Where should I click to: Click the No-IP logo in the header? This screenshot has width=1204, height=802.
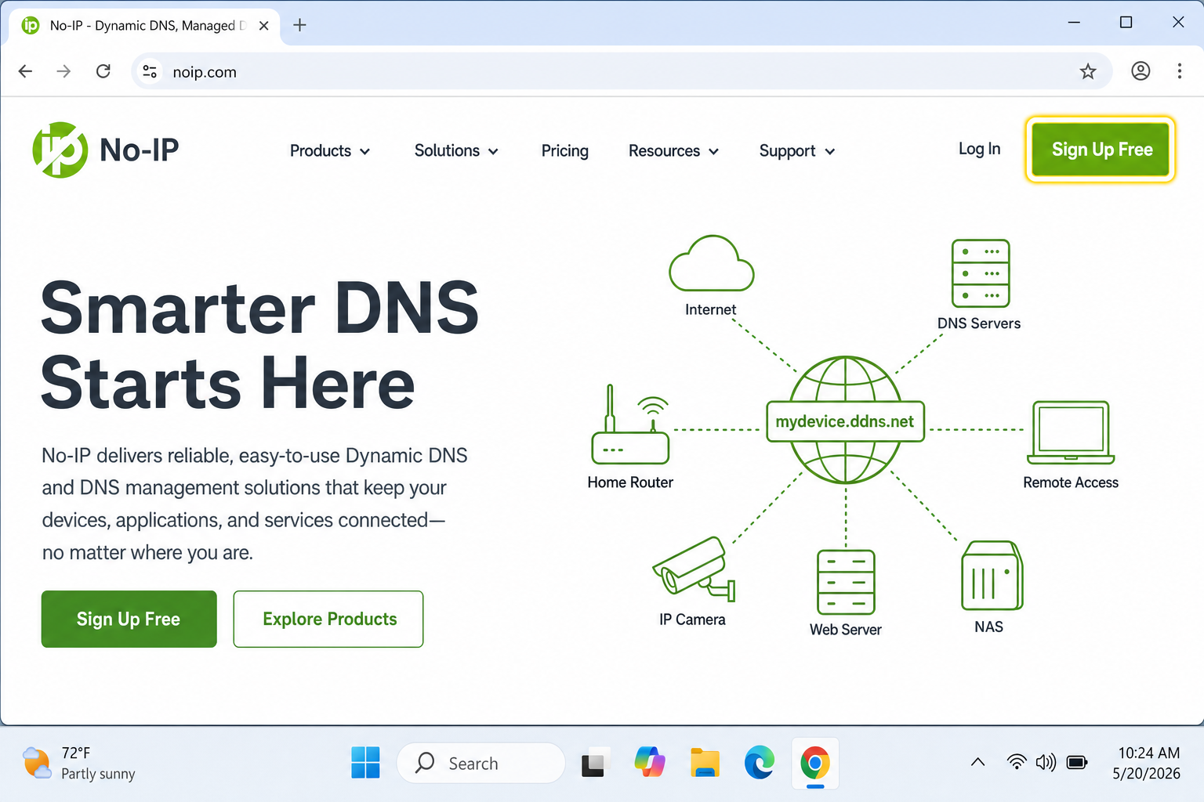tap(106, 150)
